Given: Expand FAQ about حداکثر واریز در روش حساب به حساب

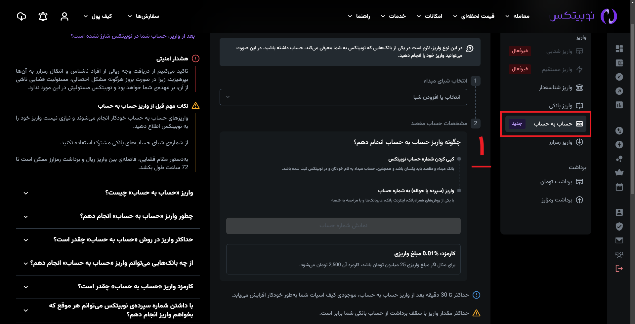Looking at the screenshot, I should coord(108,240).
